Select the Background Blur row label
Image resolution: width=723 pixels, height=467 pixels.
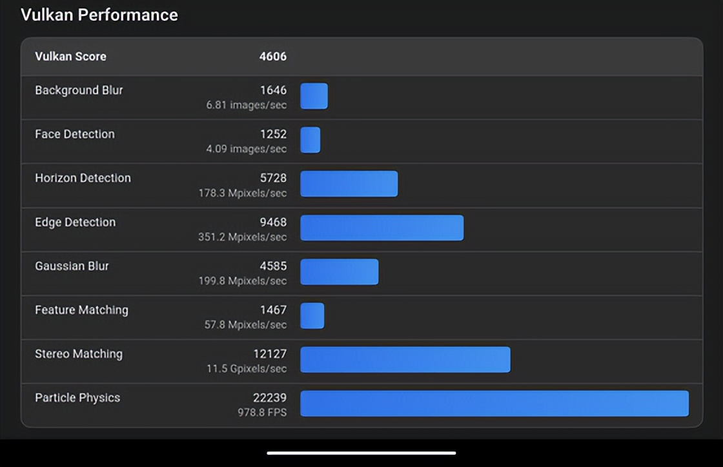click(x=79, y=90)
